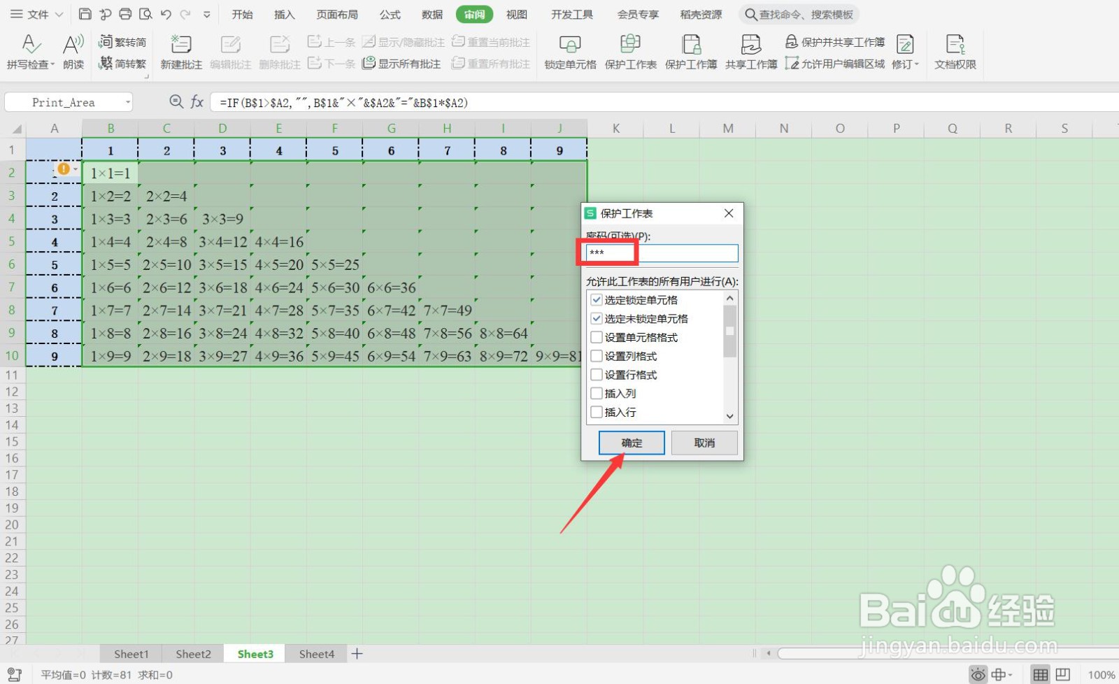Click Show All Comments (显示所有批注)

click(x=401, y=64)
